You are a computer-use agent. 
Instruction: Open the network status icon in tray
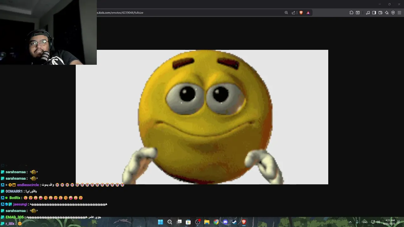click(373, 222)
